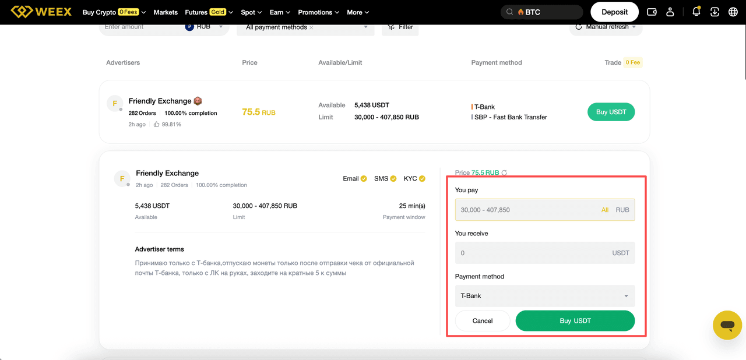Click the KYC verified checkmark
746x360 pixels.
click(422, 179)
